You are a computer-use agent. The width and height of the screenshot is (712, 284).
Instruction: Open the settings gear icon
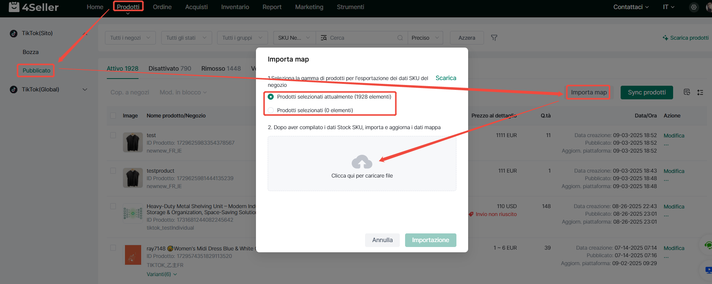point(694,7)
